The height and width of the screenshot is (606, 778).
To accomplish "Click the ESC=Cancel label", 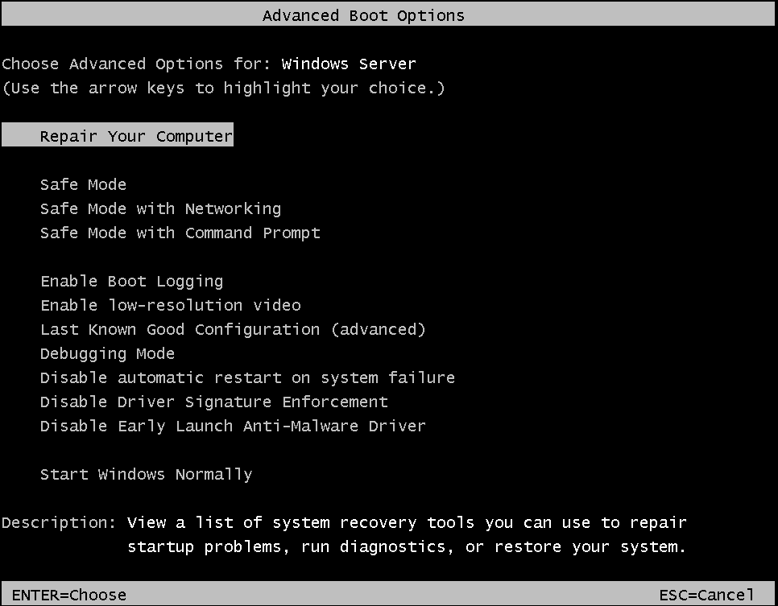I will (710, 595).
